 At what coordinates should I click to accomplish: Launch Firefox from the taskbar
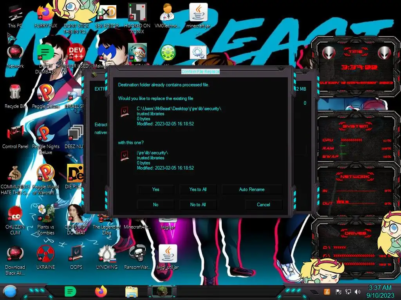[101, 291]
